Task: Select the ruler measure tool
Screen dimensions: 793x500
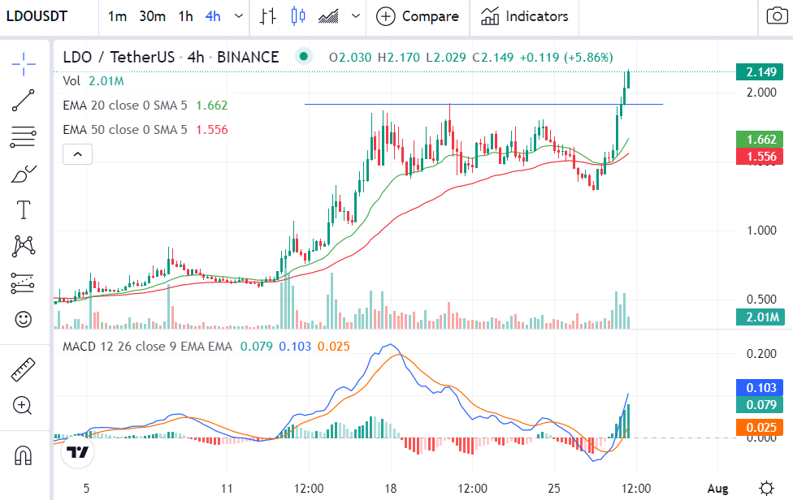Action: pos(24,369)
